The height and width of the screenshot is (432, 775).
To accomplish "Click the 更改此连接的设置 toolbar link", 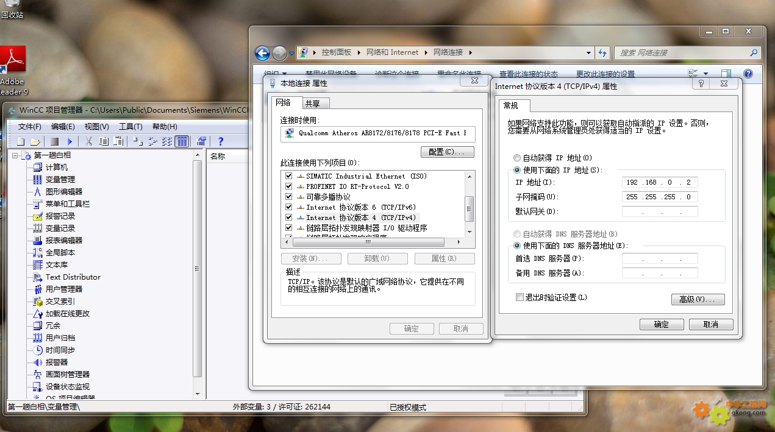I will 605,74.
